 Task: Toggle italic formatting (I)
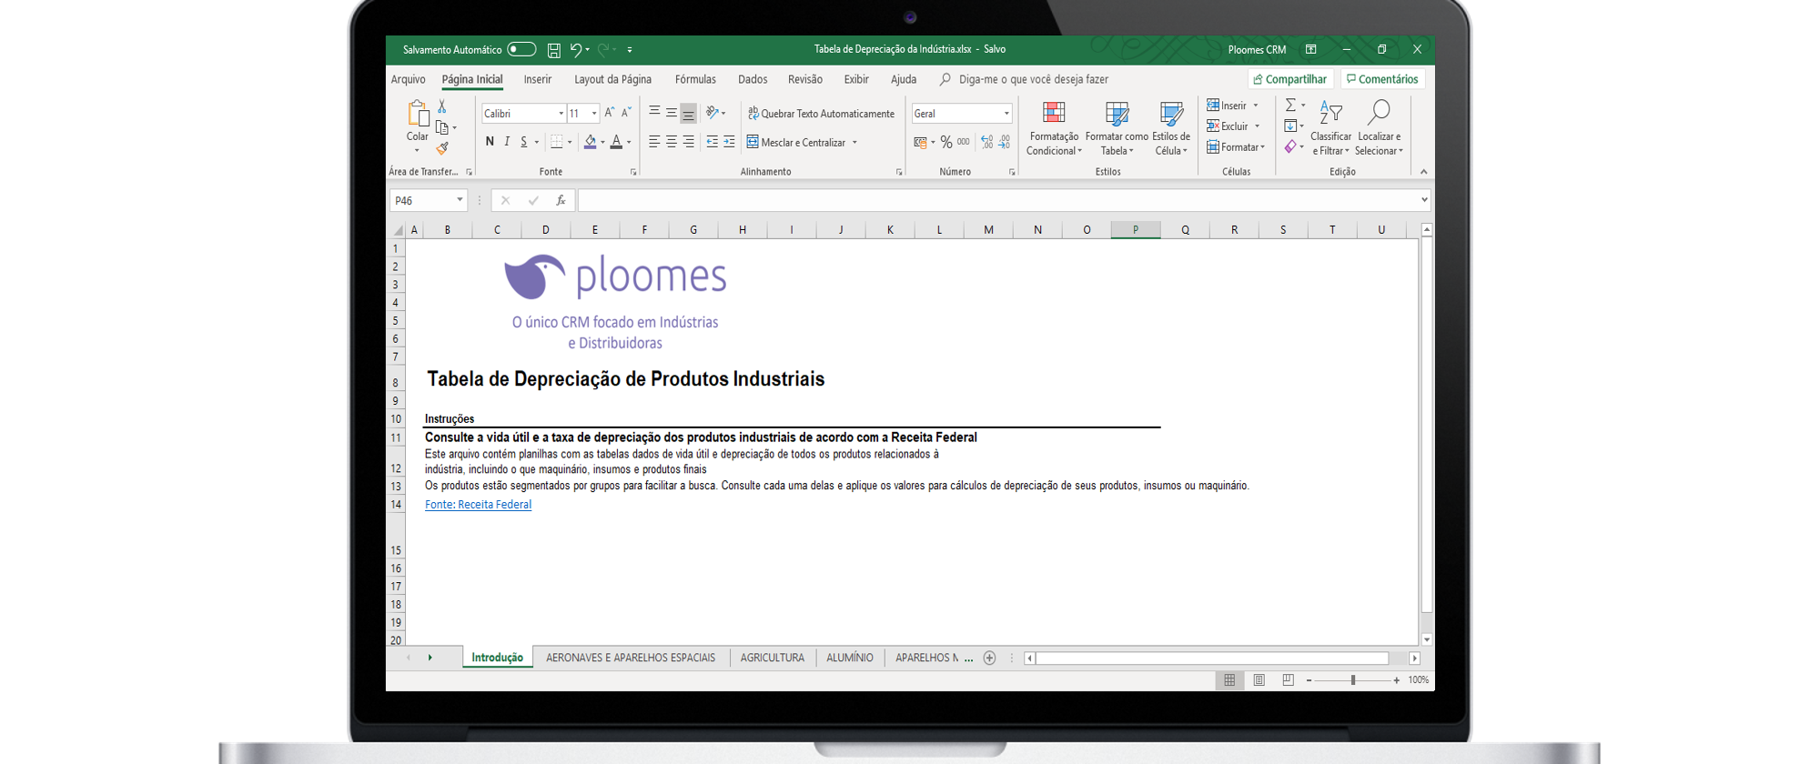[507, 142]
